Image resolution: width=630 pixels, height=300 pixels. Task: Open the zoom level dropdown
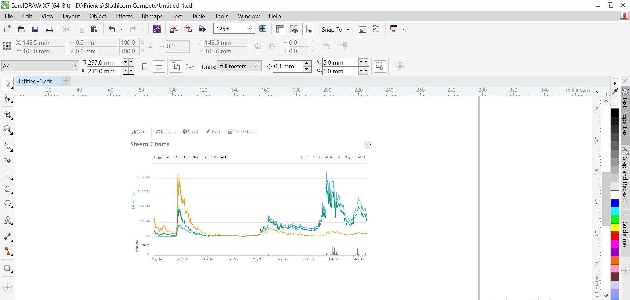pos(250,29)
